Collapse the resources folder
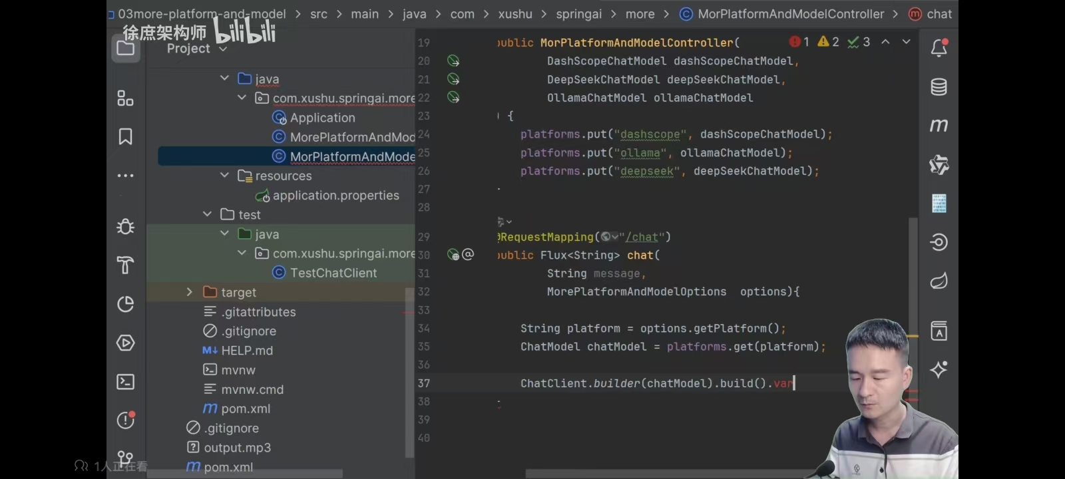Image resolution: width=1065 pixels, height=479 pixels. (x=224, y=175)
